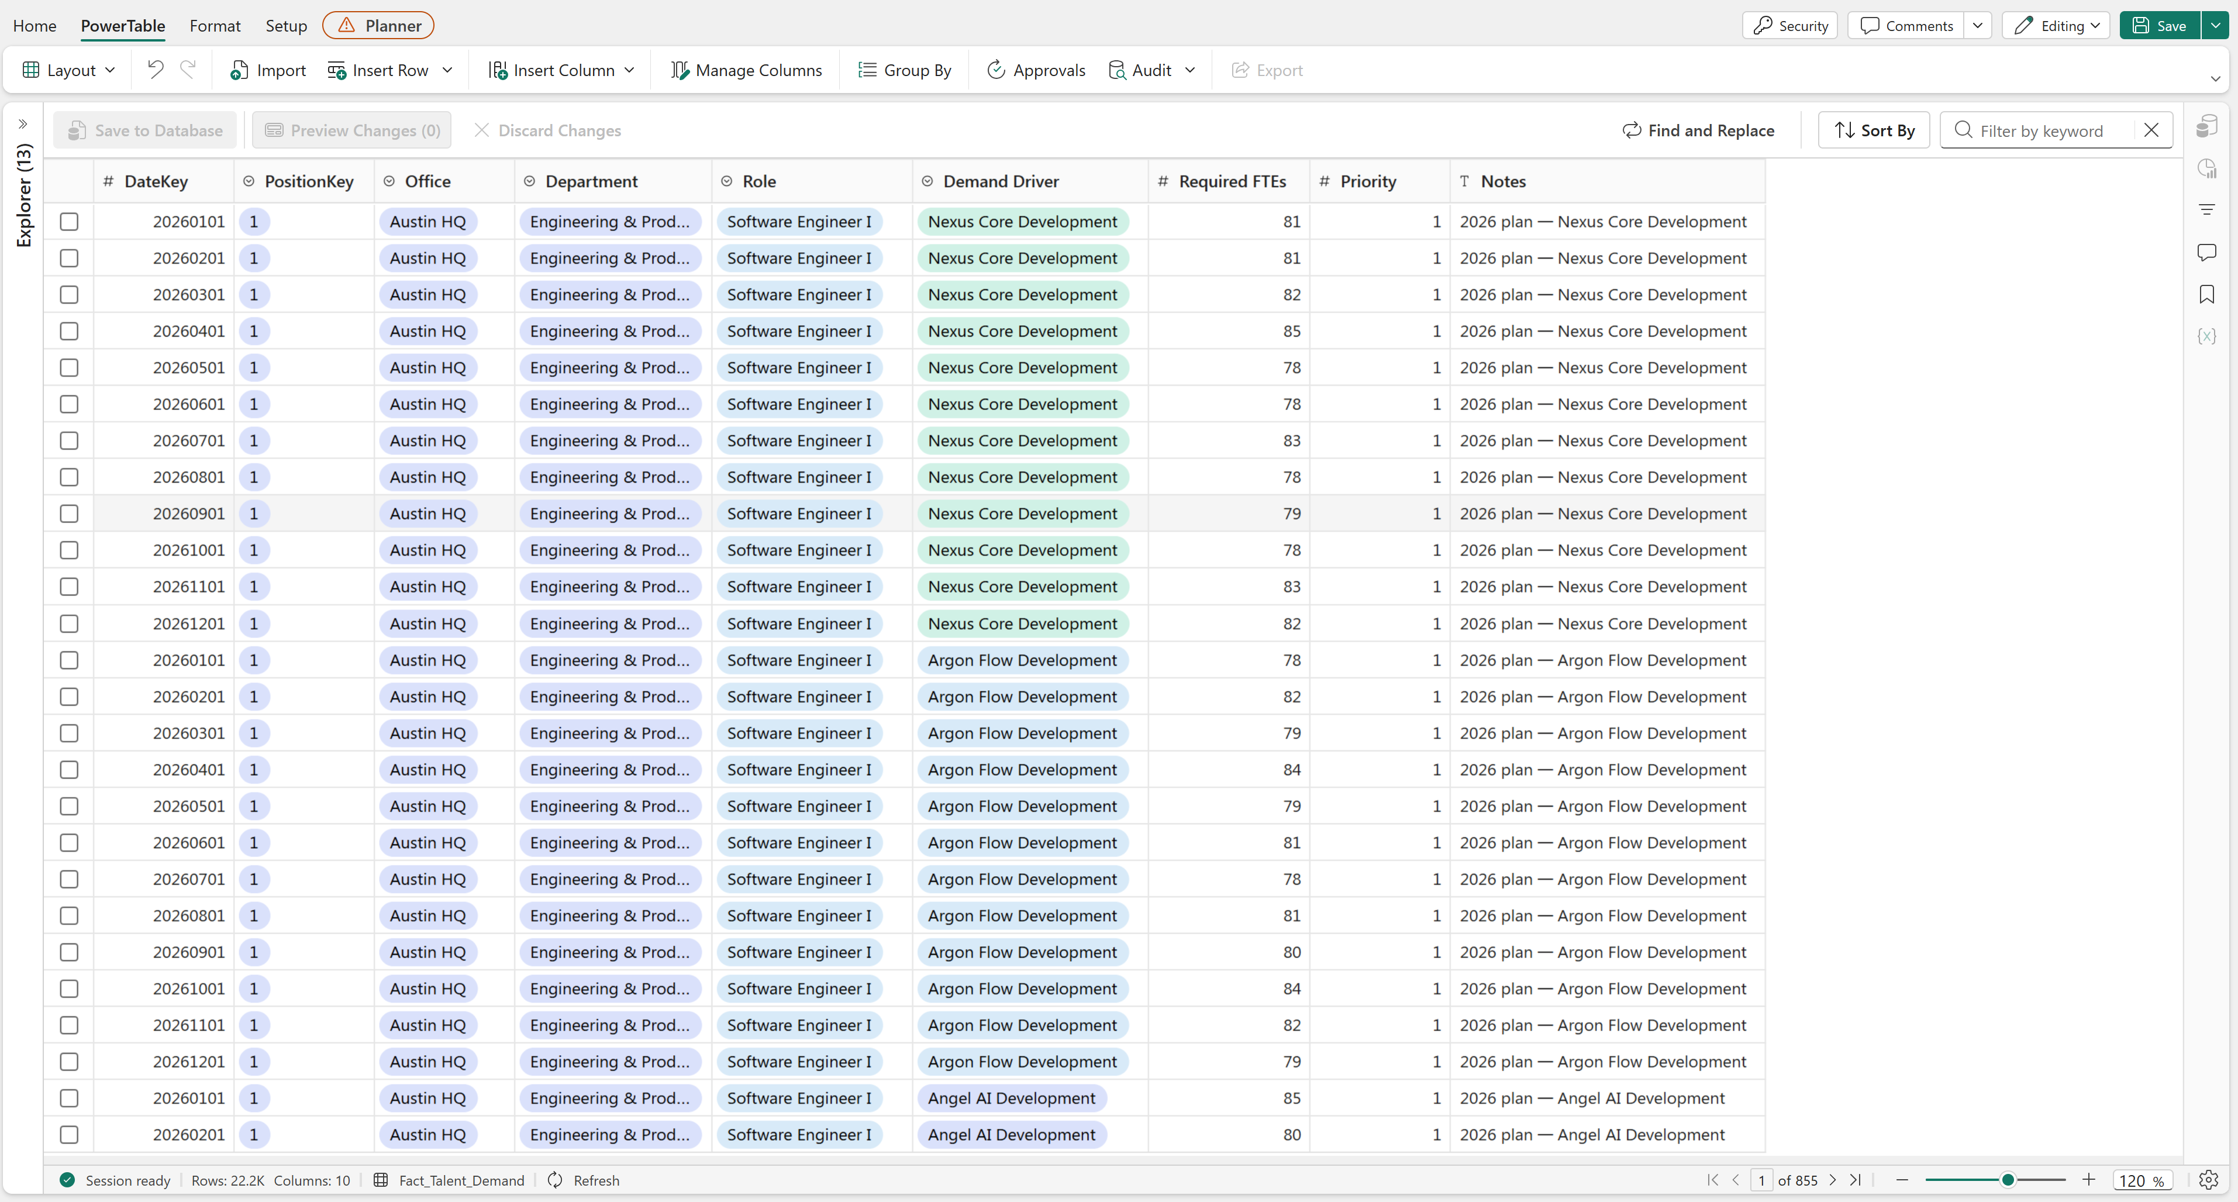Click the Refresh icon in status bar
Image resolution: width=2238 pixels, height=1202 pixels.
(x=555, y=1179)
